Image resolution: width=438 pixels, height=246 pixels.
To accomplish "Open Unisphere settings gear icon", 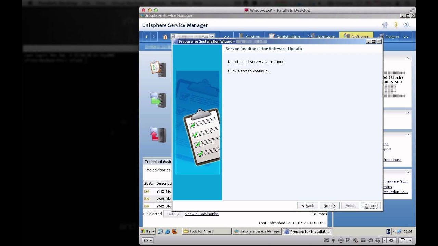I will tap(385, 25).
